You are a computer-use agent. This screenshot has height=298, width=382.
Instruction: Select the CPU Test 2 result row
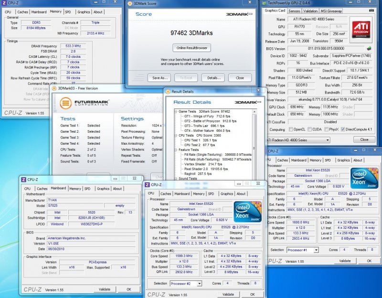coord(200,145)
